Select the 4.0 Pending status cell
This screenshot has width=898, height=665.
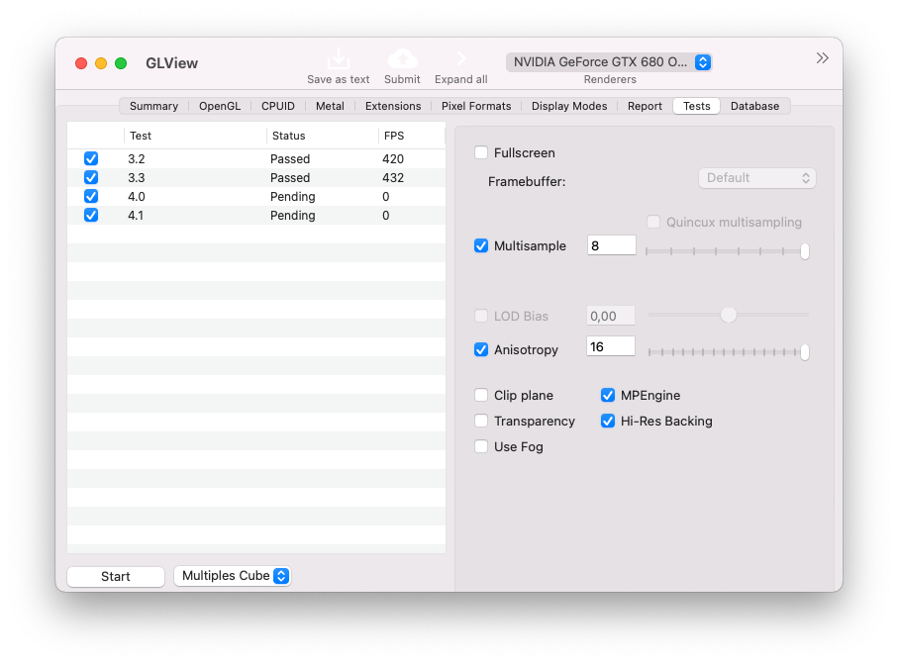293,196
